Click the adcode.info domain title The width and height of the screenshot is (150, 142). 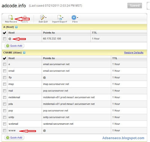pyautogui.click(x=13, y=6)
